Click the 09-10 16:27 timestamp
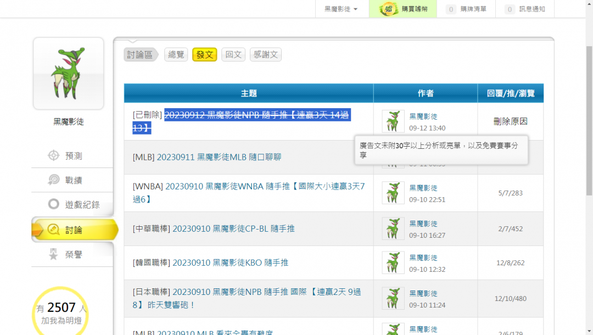 click(427, 236)
